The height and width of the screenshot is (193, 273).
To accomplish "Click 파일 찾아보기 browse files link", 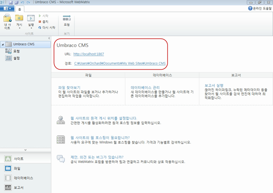I will click(69, 88).
